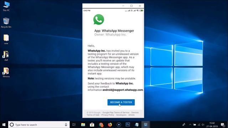Image resolution: width=228 pixels, height=128 pixels.
Task: Open Google Play Terms of Service link
Action: point(116,112)
